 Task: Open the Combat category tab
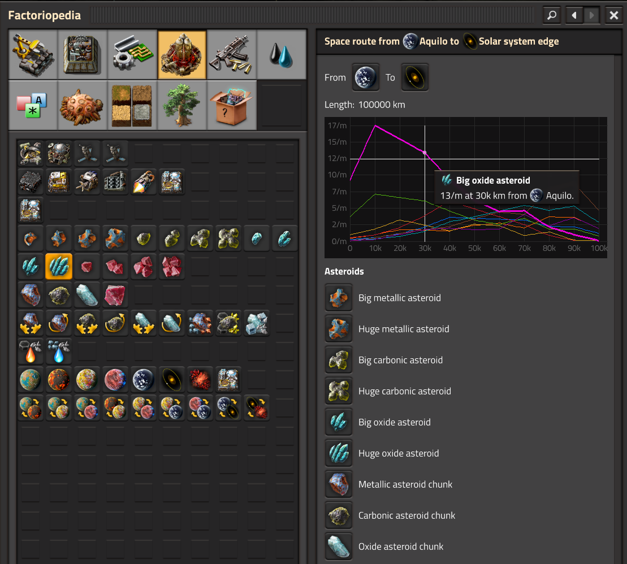coord(232,55)
